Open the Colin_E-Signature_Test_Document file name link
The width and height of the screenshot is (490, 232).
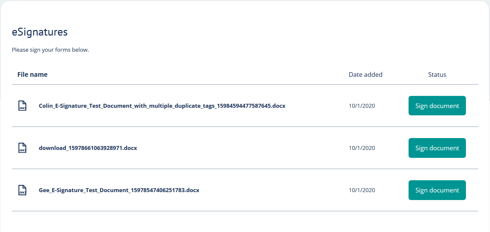[162, 106]
